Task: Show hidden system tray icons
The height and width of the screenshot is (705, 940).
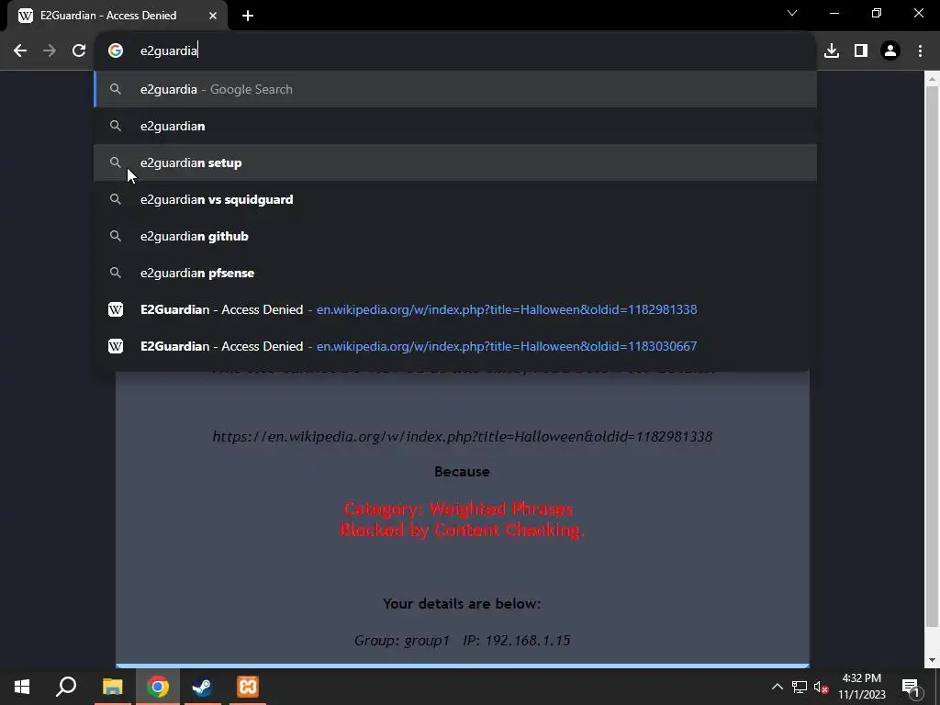Action: click(777, 687)
